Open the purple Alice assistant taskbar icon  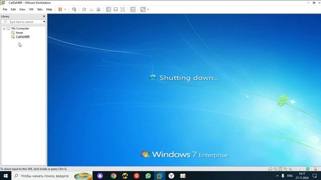click(100, 175)
